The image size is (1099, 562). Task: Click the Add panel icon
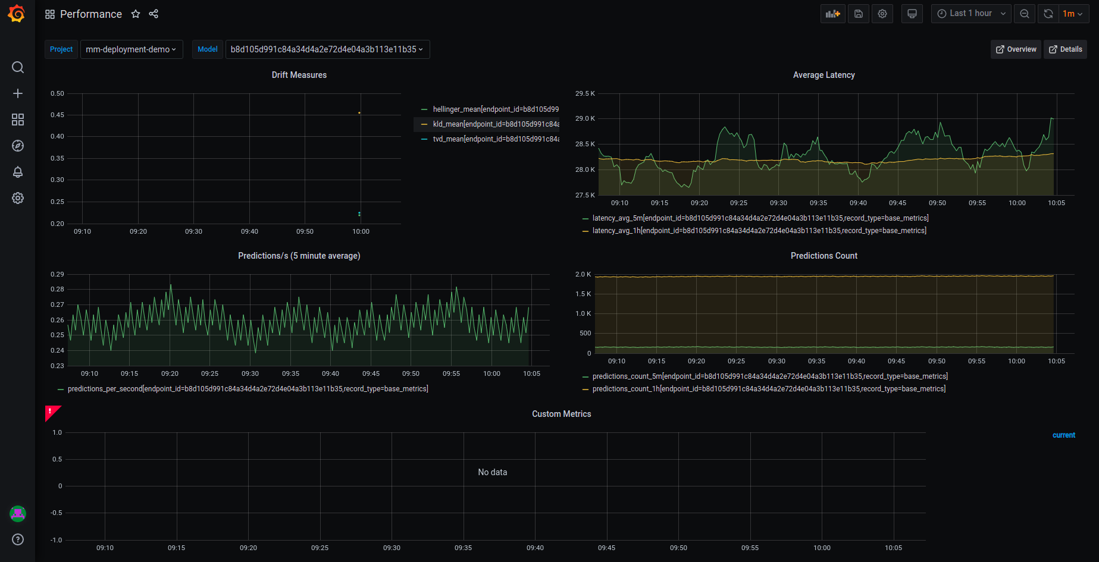(833, 14)
